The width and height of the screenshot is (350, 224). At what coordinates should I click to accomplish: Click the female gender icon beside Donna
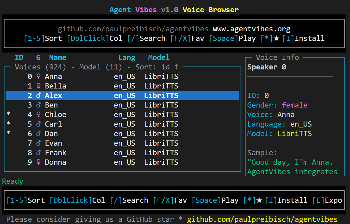(x=38, y=162)
